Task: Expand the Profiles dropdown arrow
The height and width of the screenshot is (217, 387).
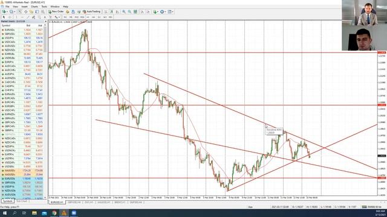Action: point(15,11)
